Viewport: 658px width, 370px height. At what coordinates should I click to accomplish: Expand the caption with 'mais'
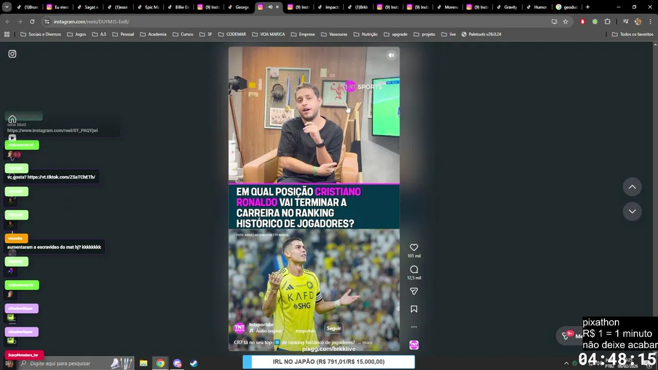[367, 342]
